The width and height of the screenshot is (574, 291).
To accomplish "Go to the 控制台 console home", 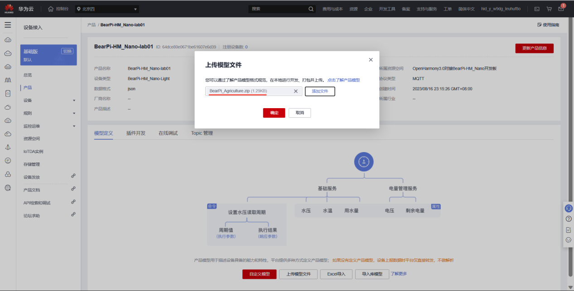I will point(58,9).
